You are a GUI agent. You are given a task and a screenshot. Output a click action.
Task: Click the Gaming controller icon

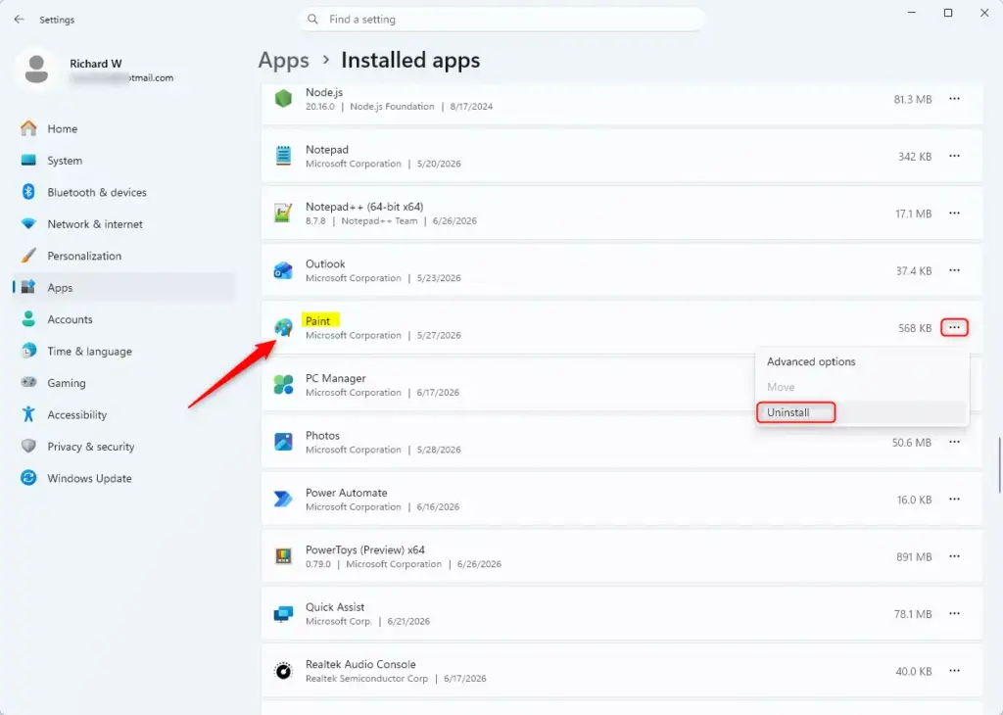pyautogui.click(x=28, y=382)
